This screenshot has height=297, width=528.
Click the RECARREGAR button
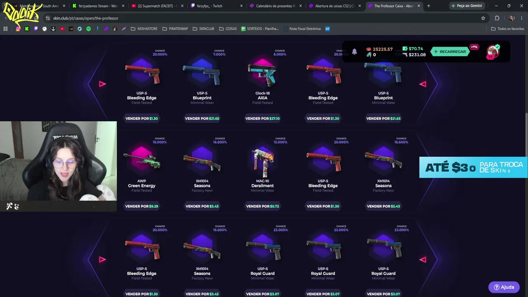[450, 52]
